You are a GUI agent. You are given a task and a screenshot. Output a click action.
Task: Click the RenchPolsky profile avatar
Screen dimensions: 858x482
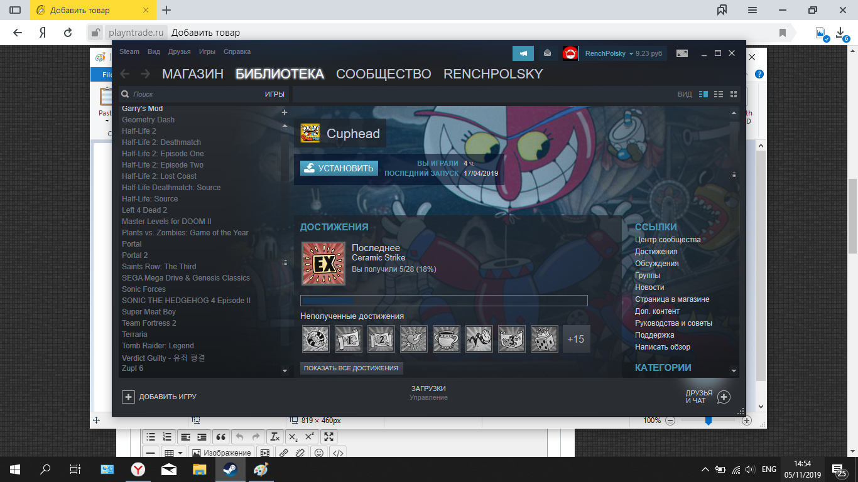(x=570, y=53)
